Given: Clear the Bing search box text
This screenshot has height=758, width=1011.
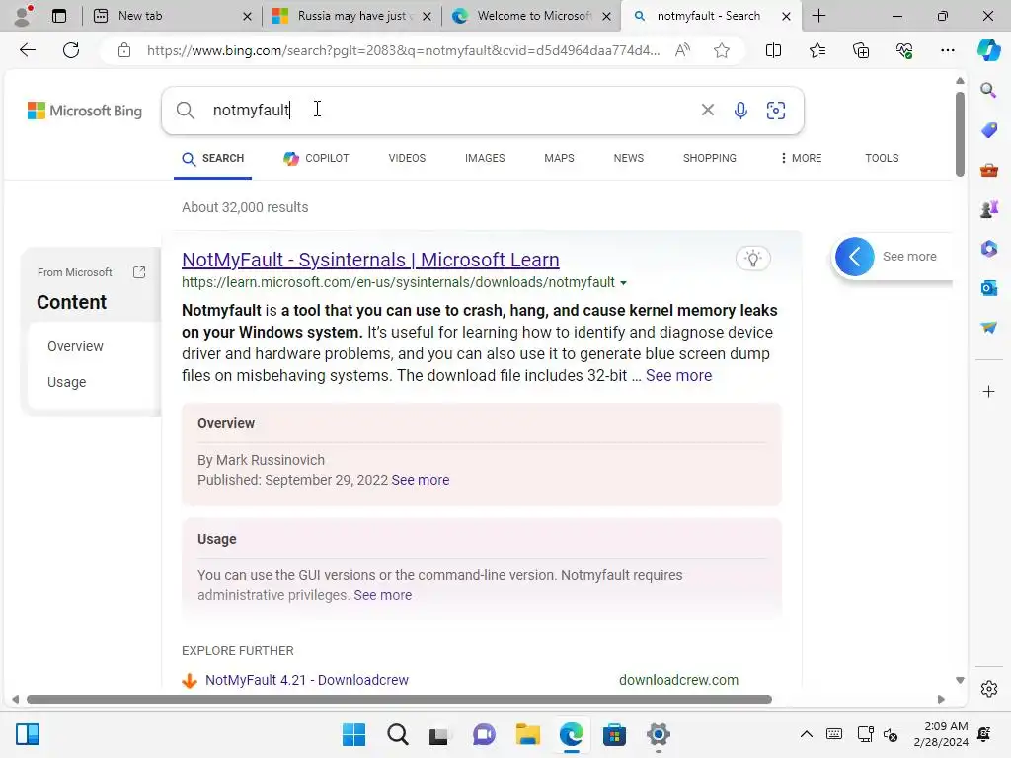Looking at the screenshot, I should (707, 111).
